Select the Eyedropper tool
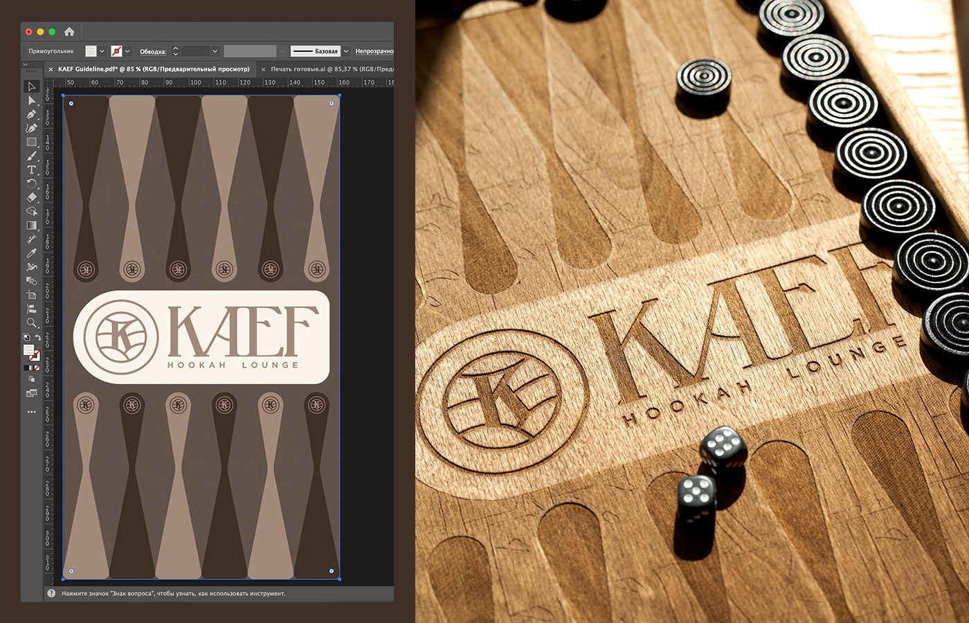 click(31, 253)
